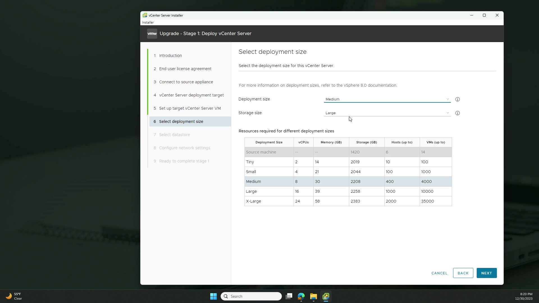Open the Storage size dropdown

pos(387,113)
